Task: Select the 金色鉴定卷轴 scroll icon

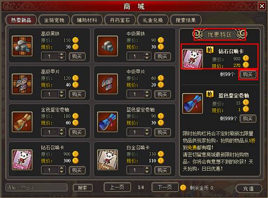Action: coord(22,122)
